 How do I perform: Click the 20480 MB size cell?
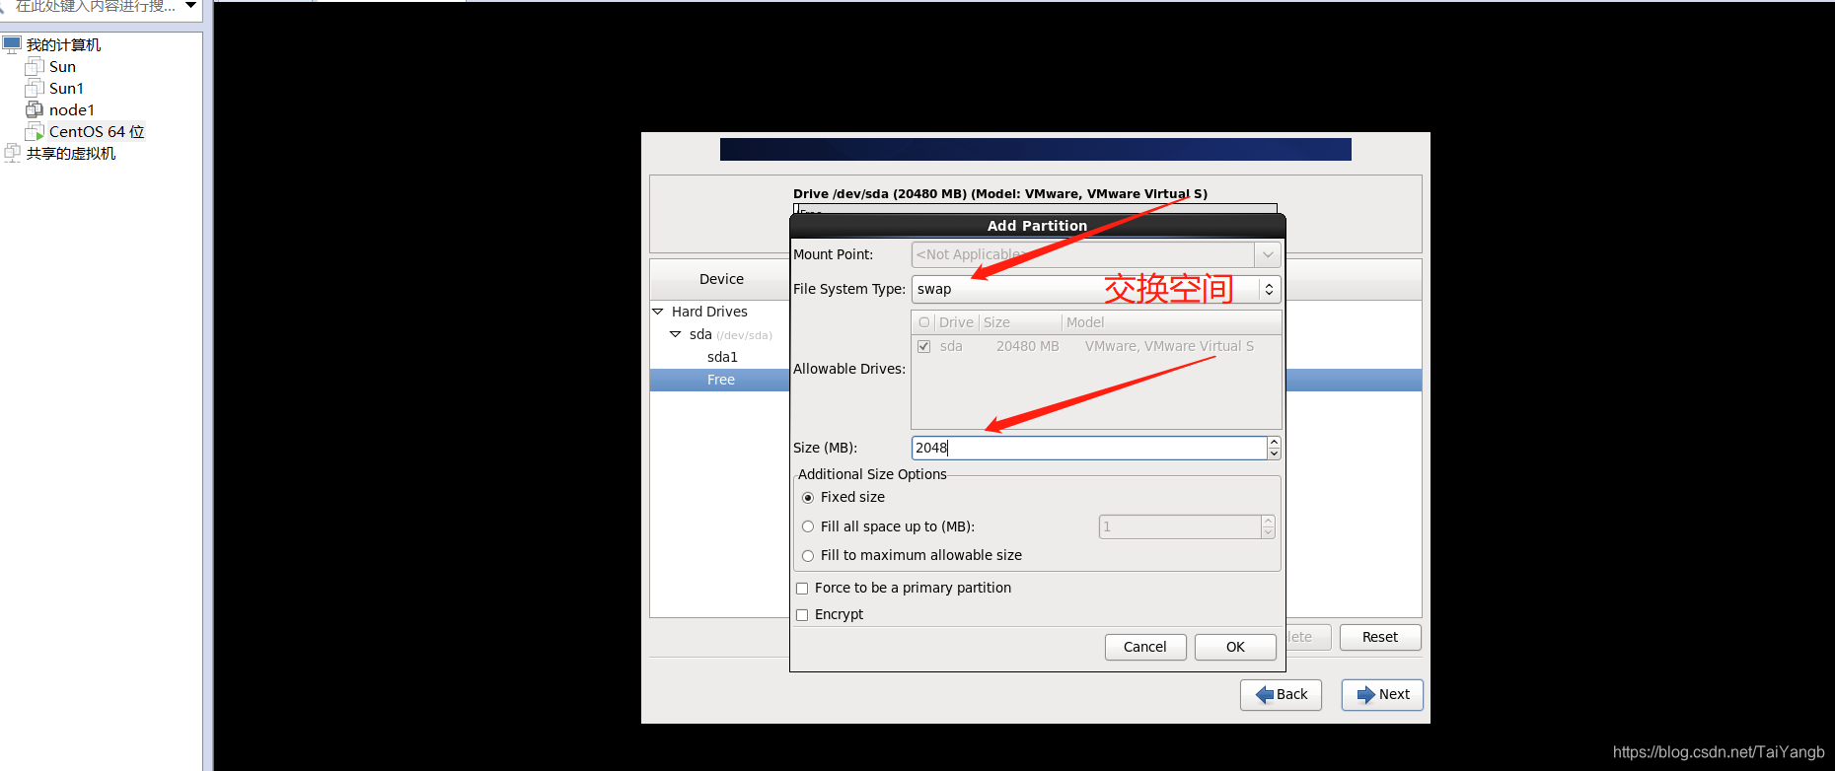click(x=1028, y=346)
